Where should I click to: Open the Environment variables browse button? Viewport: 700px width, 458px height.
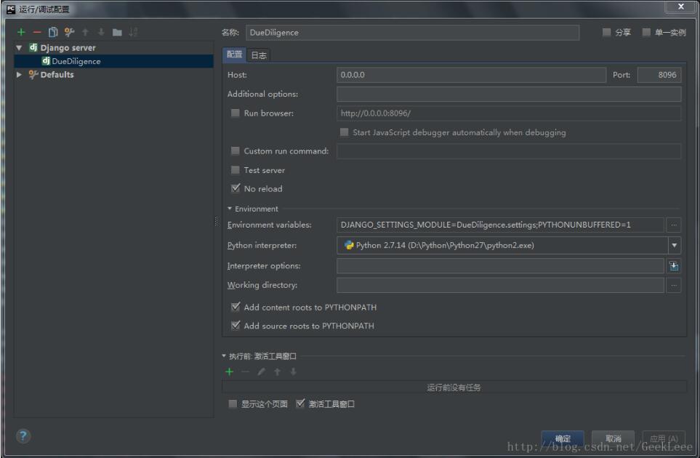674,225
